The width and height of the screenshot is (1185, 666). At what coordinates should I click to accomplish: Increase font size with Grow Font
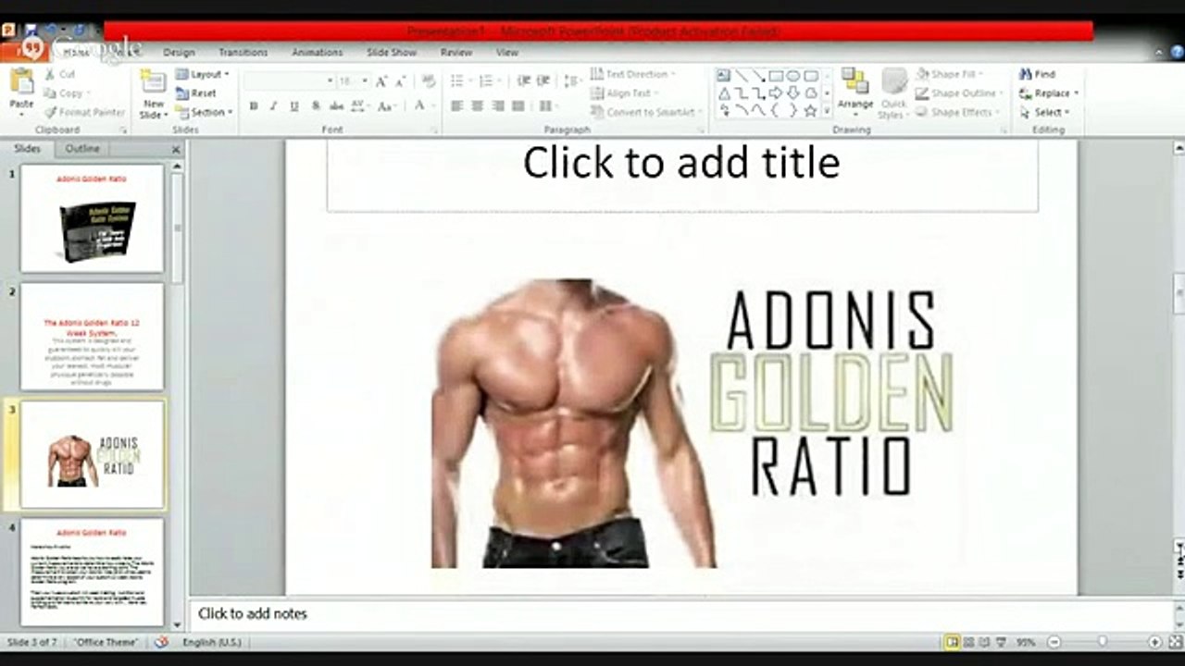pos(381,81)
